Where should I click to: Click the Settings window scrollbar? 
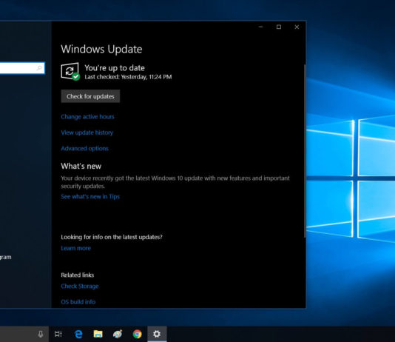point(305,151)
